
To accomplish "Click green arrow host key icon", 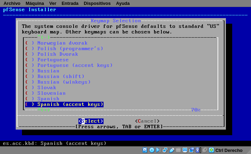I will tap(212, 150).
